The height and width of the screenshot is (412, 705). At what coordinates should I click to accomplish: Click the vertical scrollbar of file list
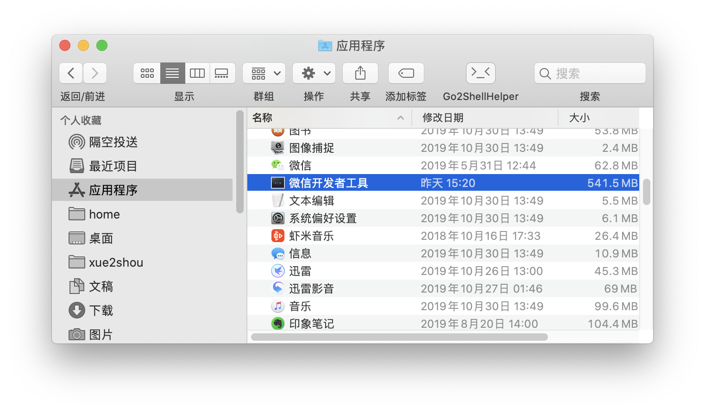click(x=647, y=192)
